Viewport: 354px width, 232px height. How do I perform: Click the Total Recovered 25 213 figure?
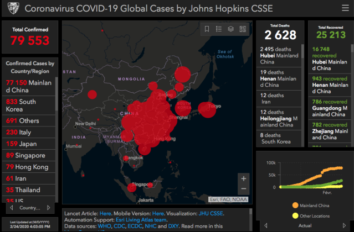331,35
